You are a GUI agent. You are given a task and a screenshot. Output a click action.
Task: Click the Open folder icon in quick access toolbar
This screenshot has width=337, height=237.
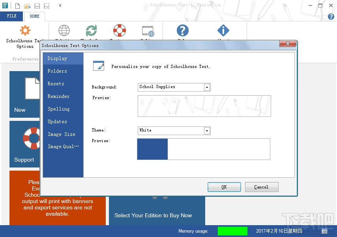[27, 6]
